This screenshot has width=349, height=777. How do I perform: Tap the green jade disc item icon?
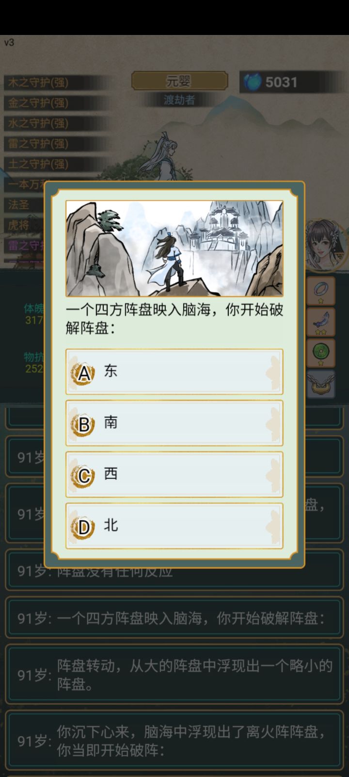click(x=321, y=353)
